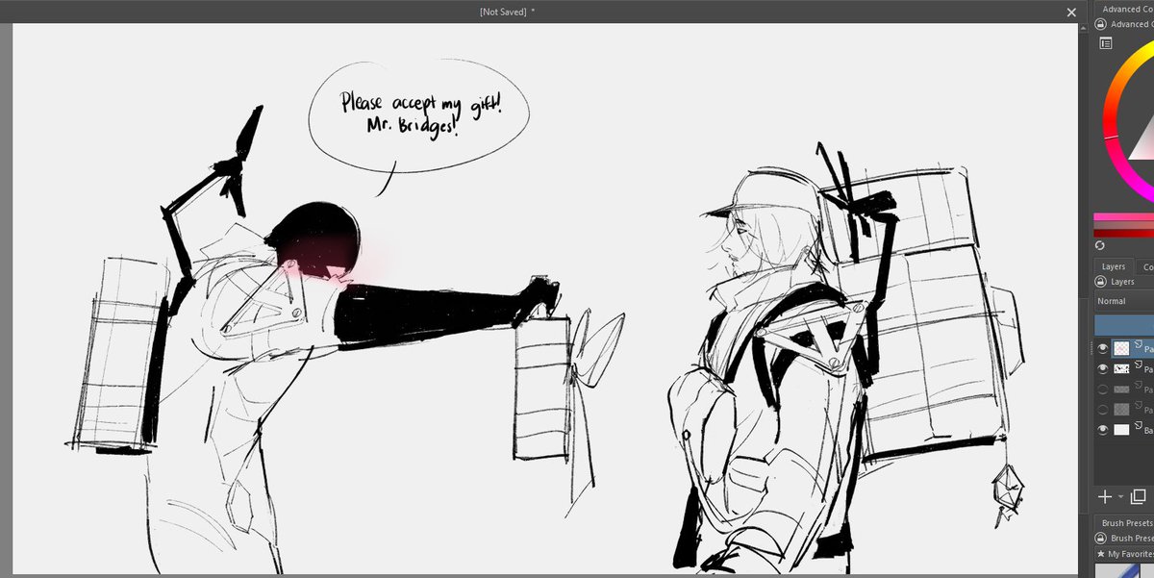The image size is (1154, 578).
Task: Open the Normal blending mode dropdown
Action: coord(1124,301)
